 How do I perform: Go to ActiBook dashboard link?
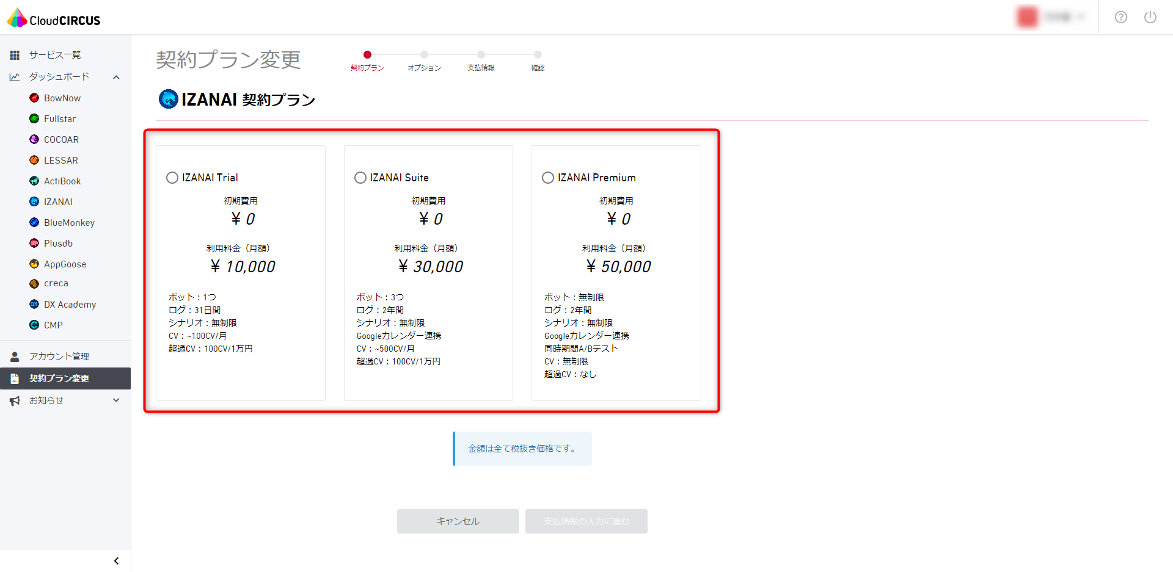(x=62, y=181)
